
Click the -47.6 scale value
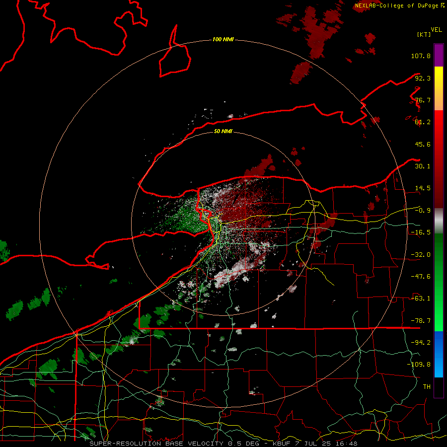[x=421, y=276]
